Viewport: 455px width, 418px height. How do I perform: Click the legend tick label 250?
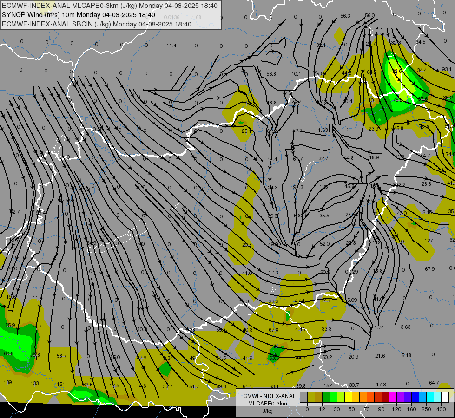tap(426, 409)
